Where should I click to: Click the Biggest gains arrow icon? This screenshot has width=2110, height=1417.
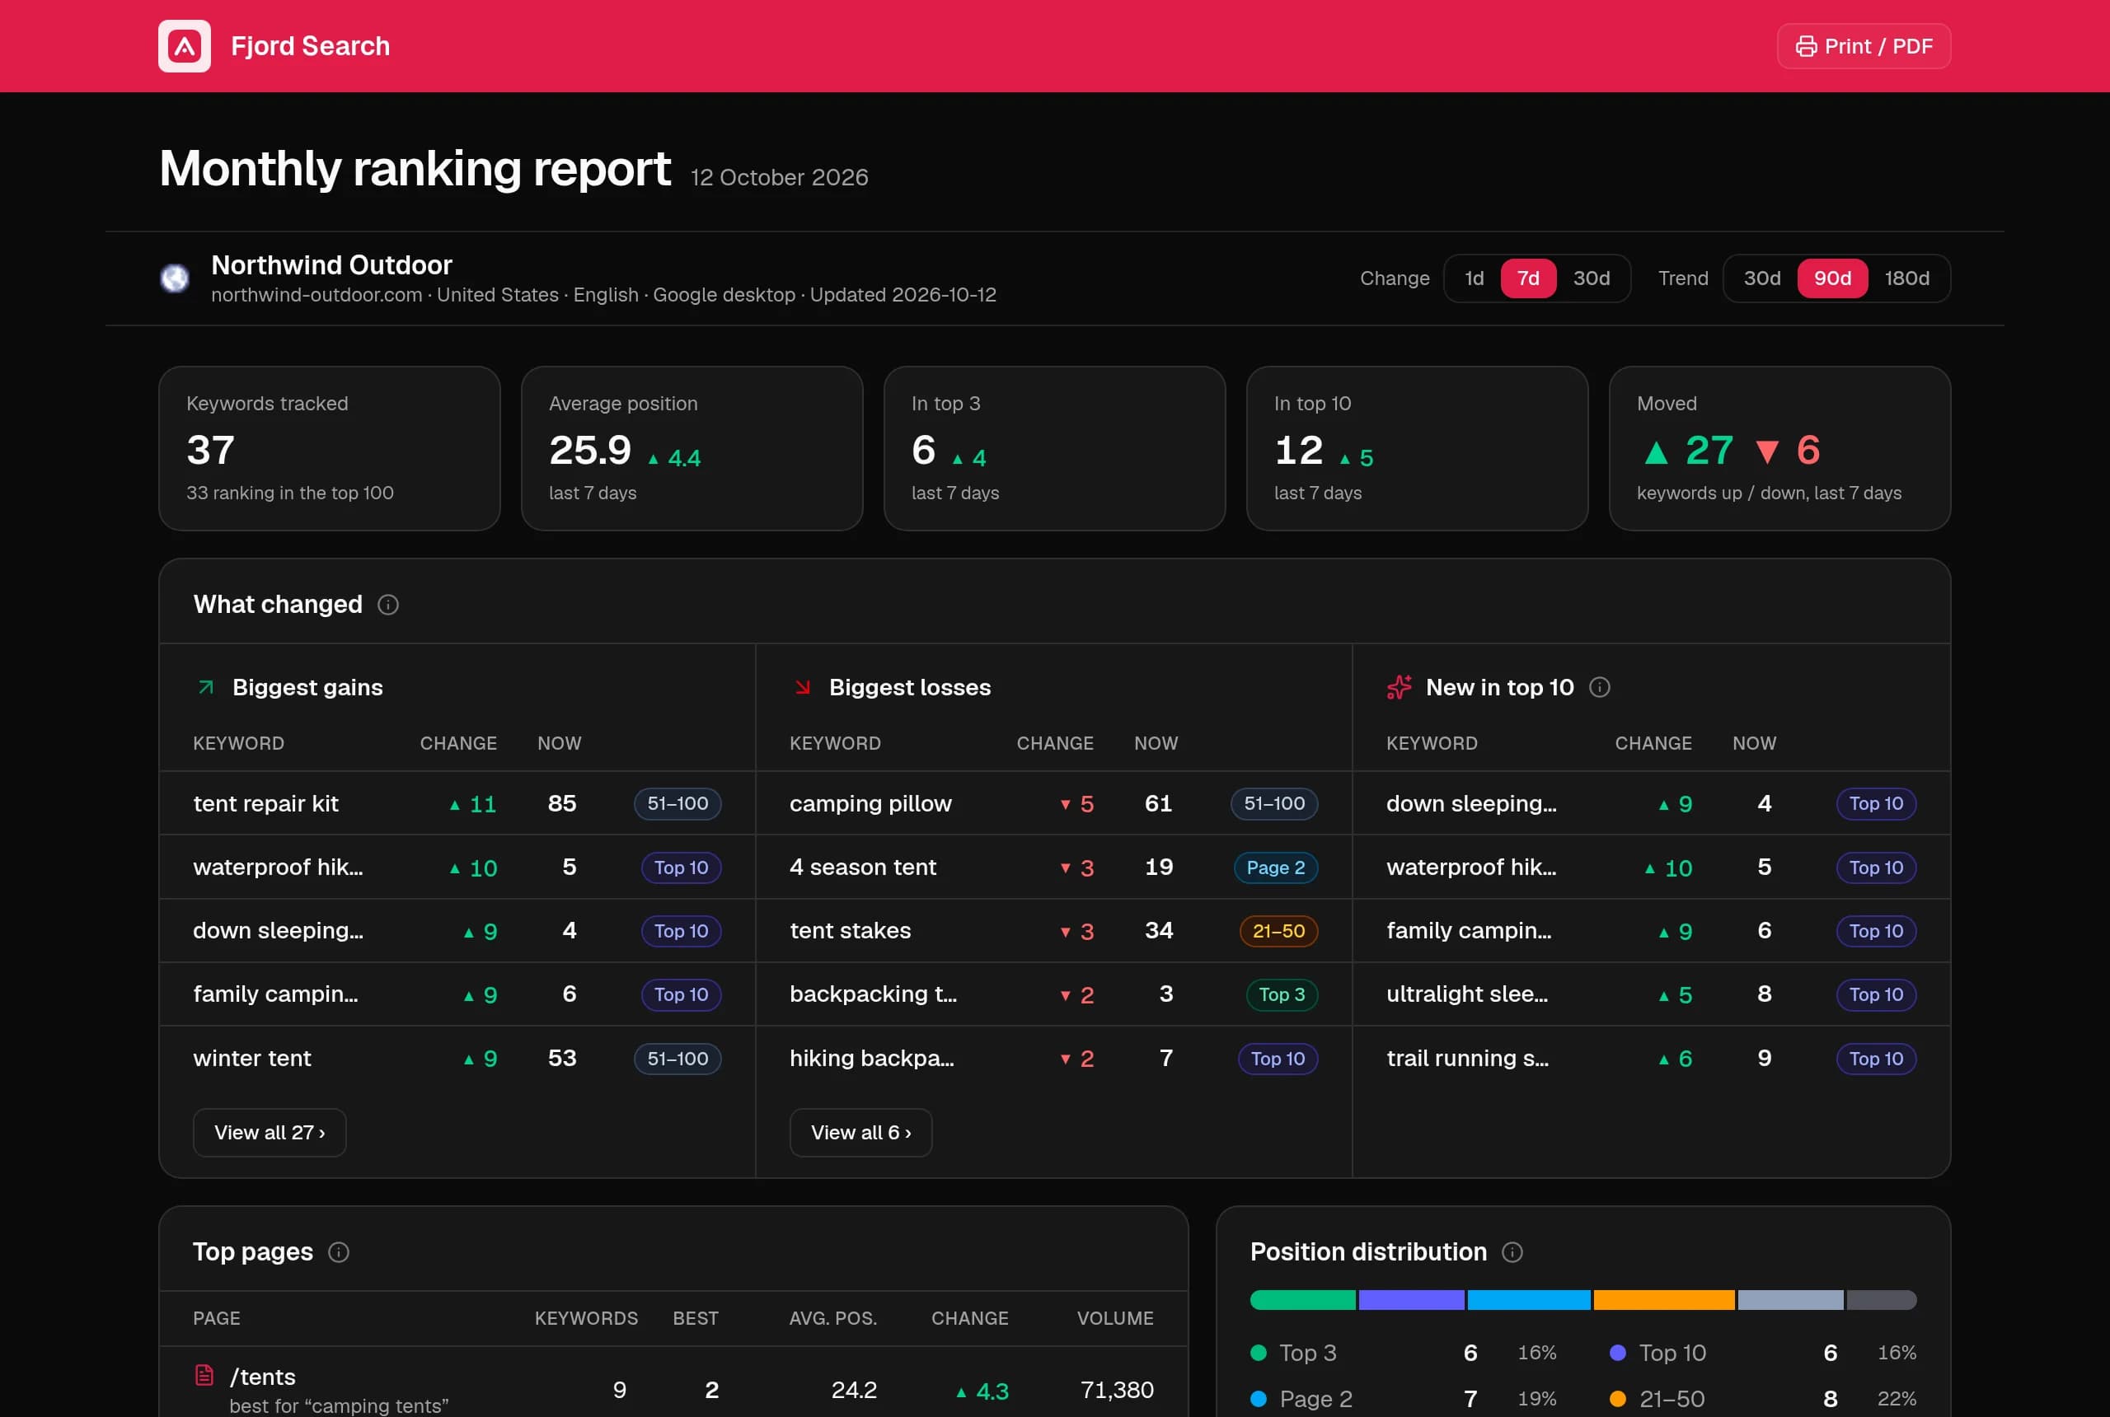206,688
